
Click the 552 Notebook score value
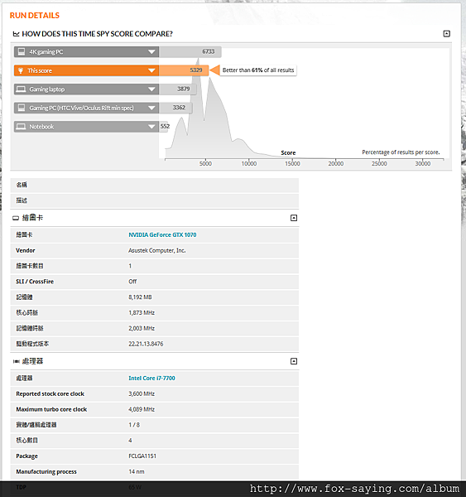pos(165,127)
